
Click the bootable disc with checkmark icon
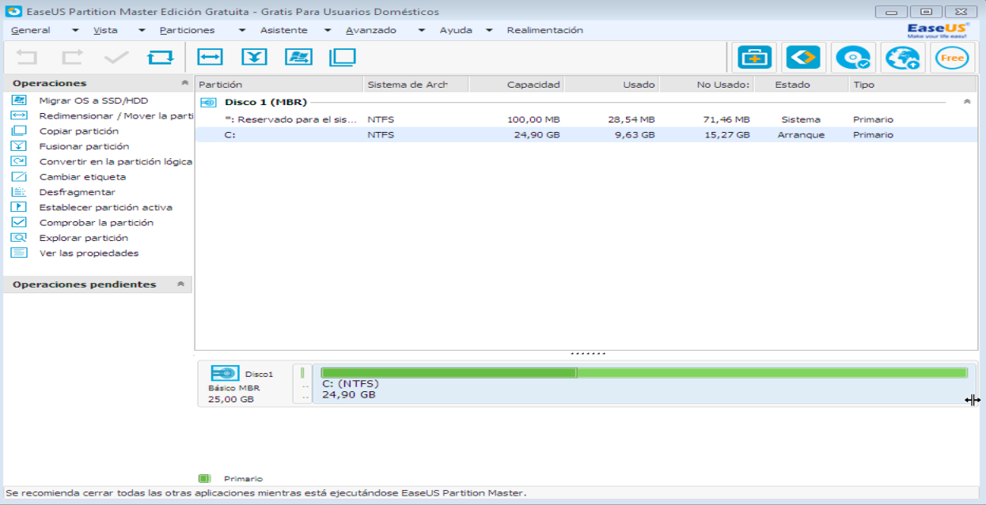coord(853,58)
